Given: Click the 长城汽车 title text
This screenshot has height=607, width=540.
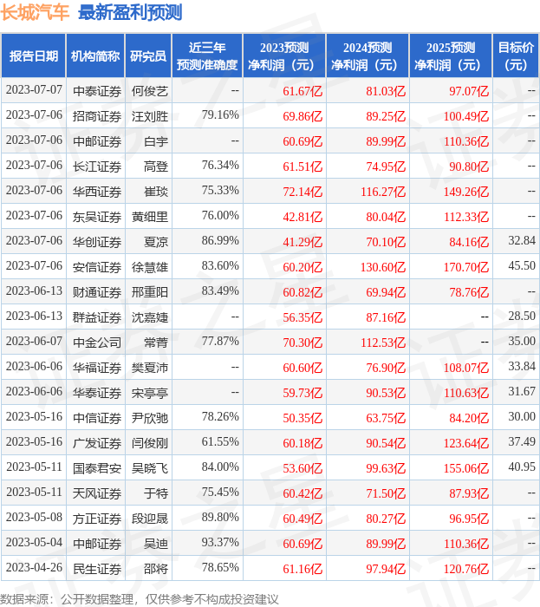Looking at the screenshot, I should click(x=35, y=12).
